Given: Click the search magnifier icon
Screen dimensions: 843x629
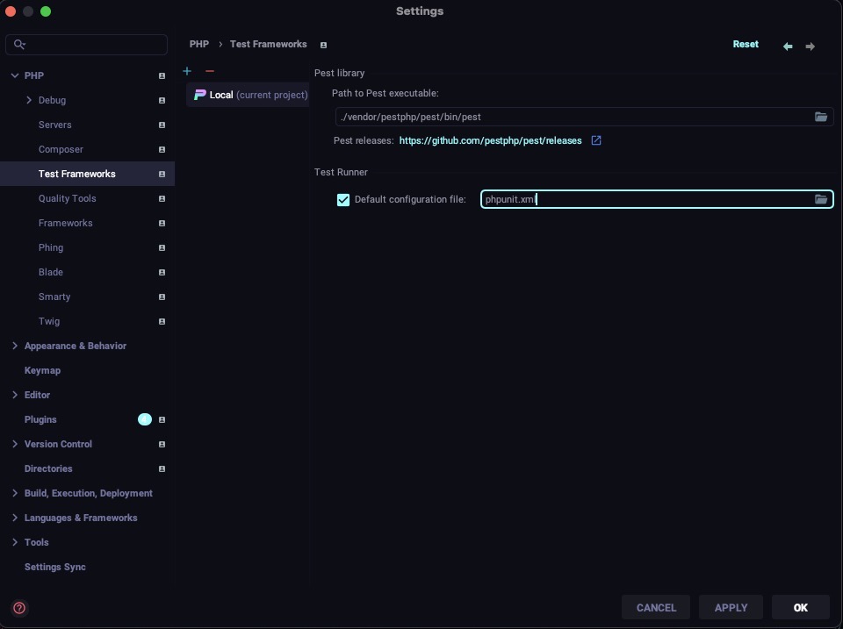Looking at the screenshot, I should tap(19, 44).
